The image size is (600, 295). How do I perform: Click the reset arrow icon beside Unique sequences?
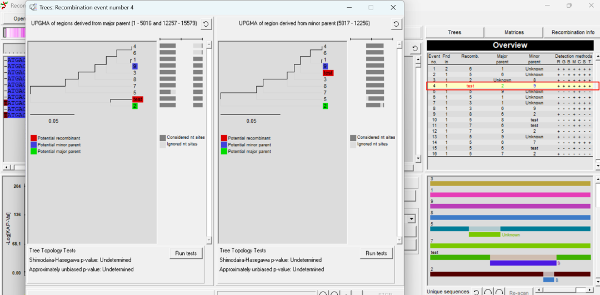click(x=476, y=292)
